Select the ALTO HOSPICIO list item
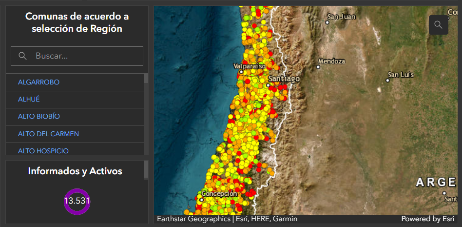The width and height of the screenshot is (462, 227). pyautogui.click(x=43, y=150)
